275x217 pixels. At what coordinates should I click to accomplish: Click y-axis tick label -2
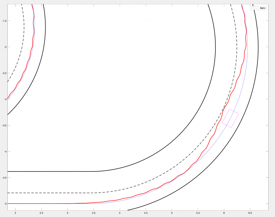tap(4, 47)
